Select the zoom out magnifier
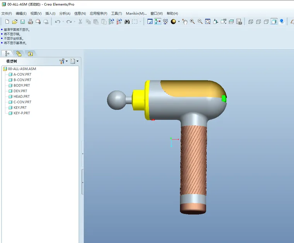Screen dimensions: 294x243 (200, 22)
